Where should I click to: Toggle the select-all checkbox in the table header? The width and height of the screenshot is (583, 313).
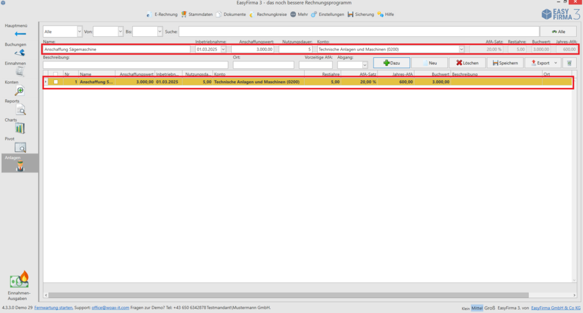pos(56,74)
